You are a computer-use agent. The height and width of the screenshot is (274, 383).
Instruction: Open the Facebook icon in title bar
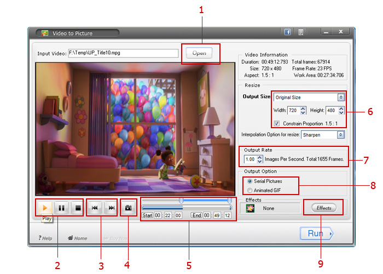286,32
